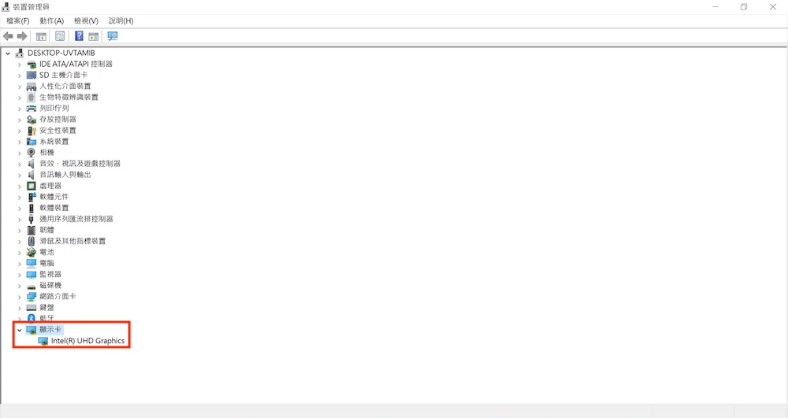Select the 通用序列匯流排控制器 entry
Screen dimensions: 788x418
pyautogui.click(x=76, y=219)
